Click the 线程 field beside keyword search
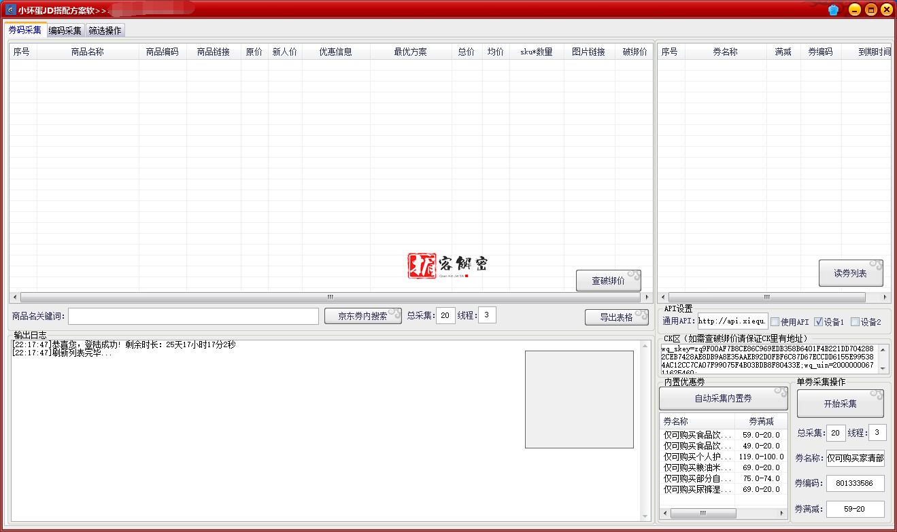Screen dimensions: 897x532 click(487, 315)
